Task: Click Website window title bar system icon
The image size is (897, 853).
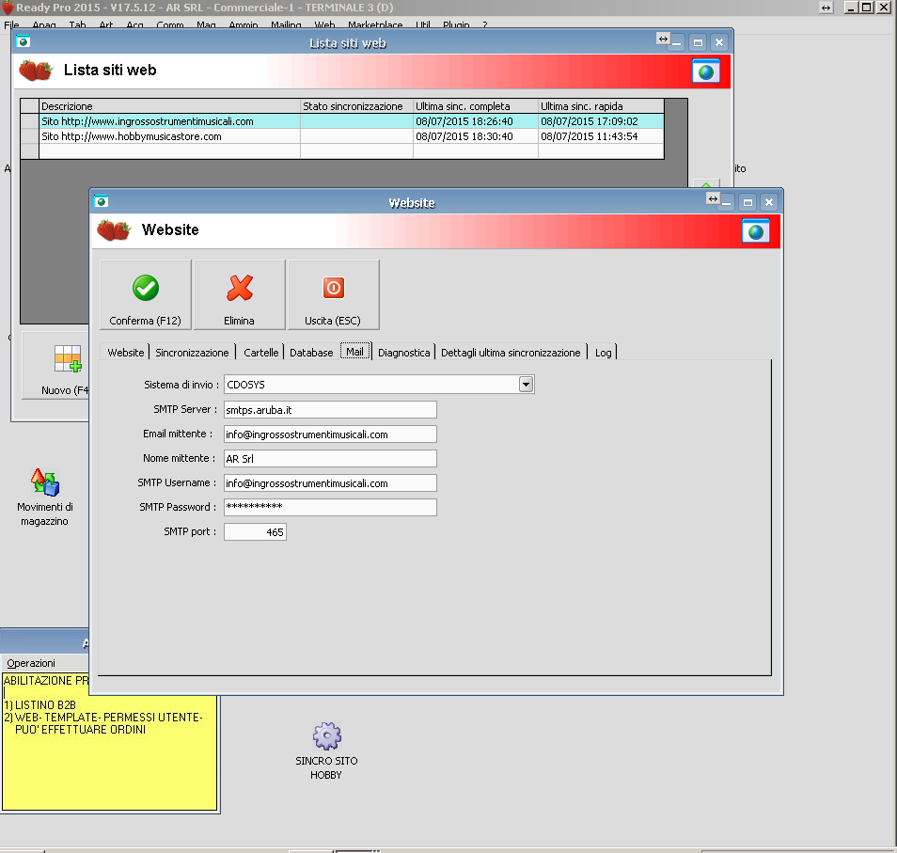Action: (101, 201)
